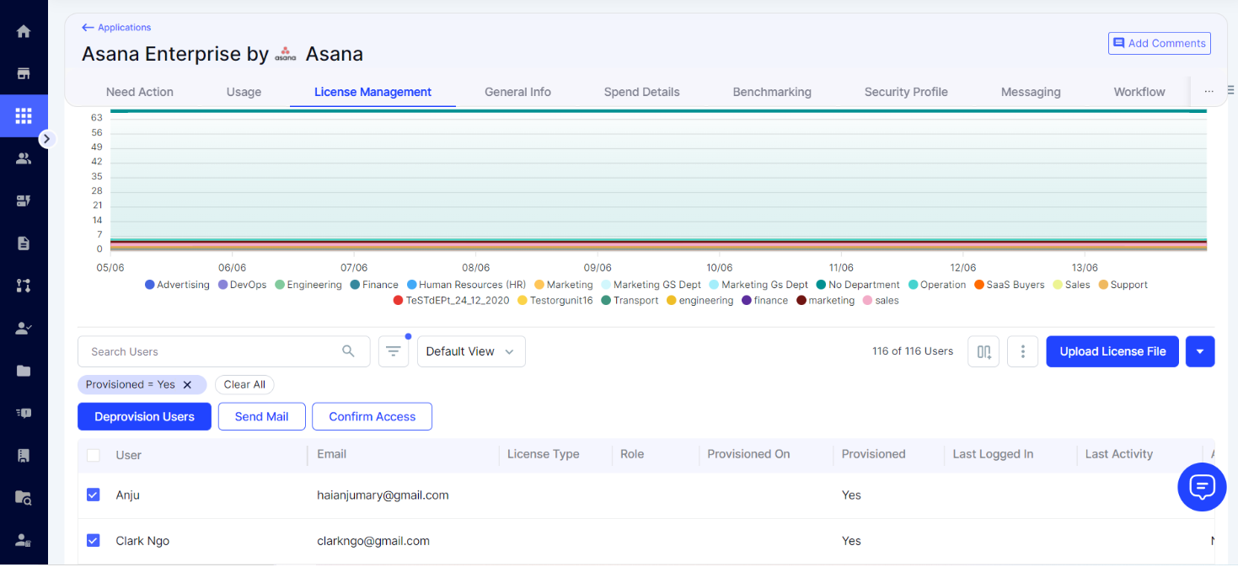Select the Applications grid icon in sidebar
The width and height of the screenshot is (1238, 567).
(23, 115)
